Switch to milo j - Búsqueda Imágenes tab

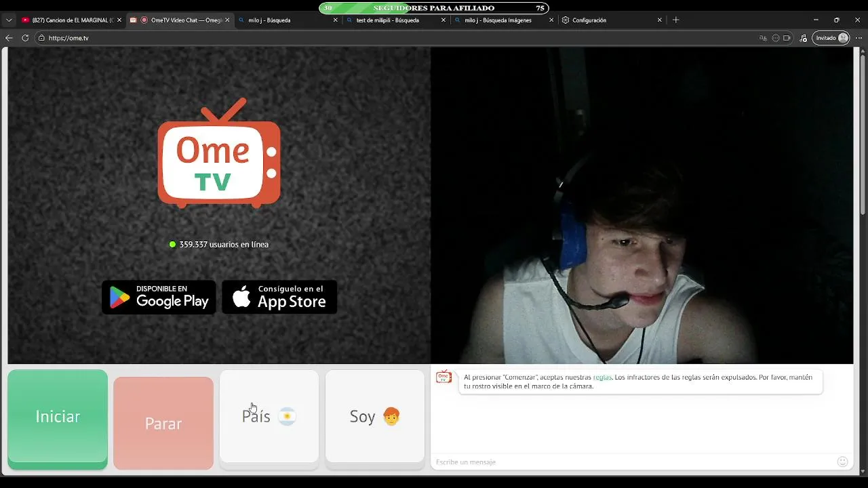(505, 20)
